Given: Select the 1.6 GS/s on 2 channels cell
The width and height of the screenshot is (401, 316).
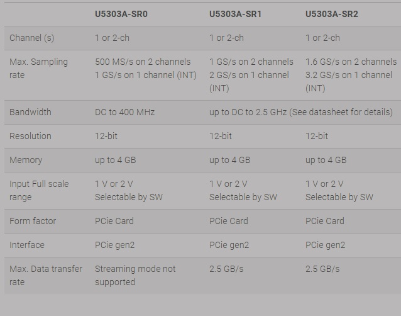Looking at the screenshot, I should click(x=351, y=62).
